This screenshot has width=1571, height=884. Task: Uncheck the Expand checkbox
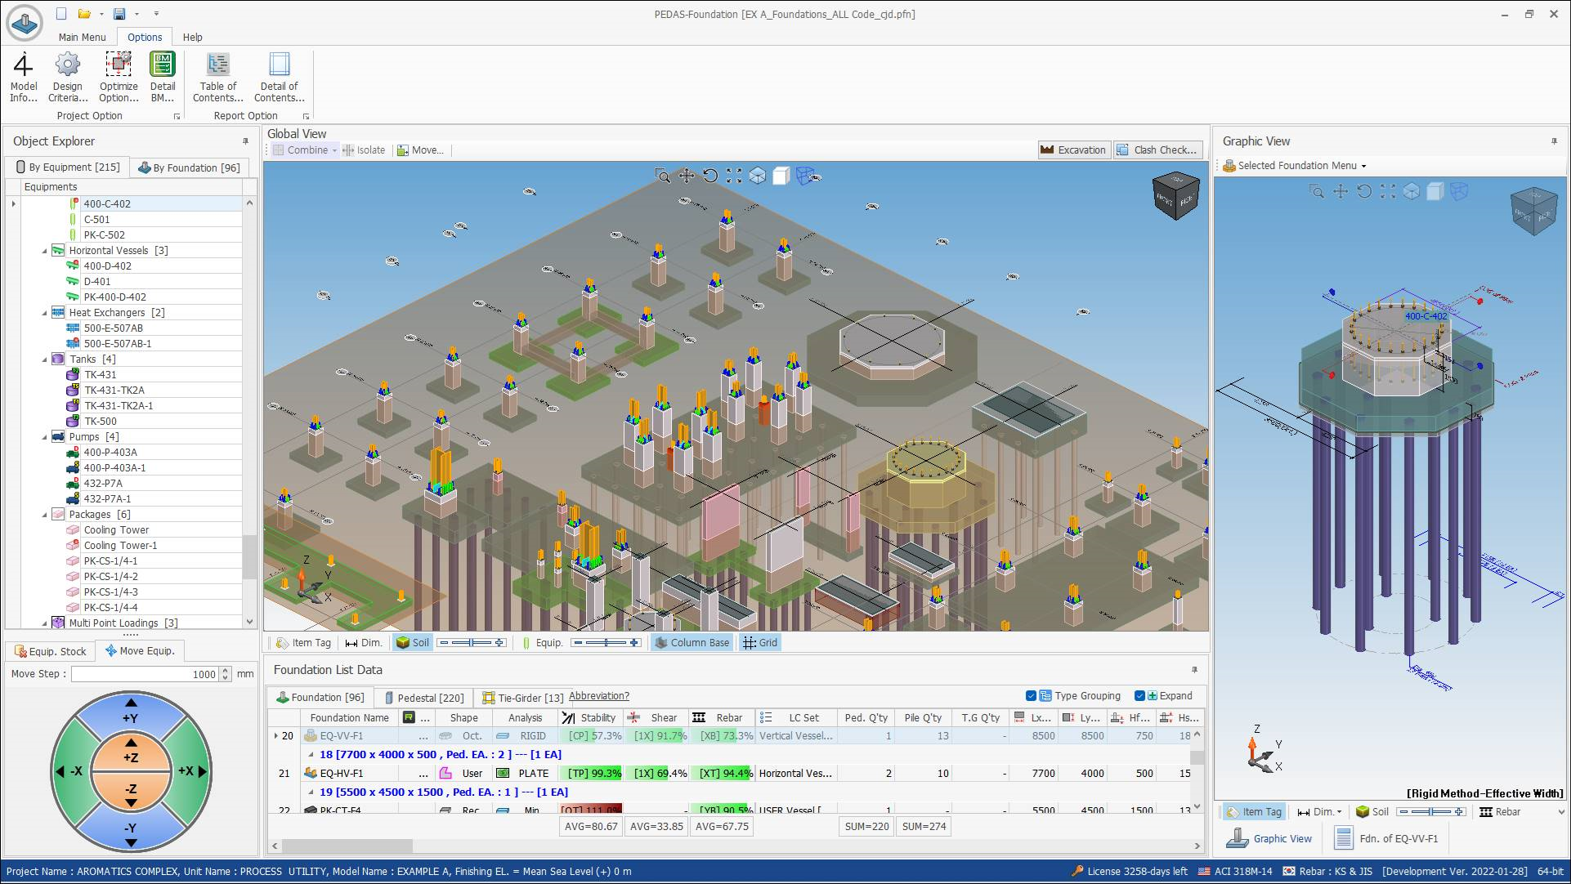click(1139, 696)
